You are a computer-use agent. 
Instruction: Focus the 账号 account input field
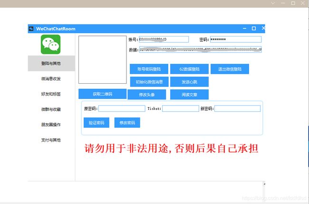point(164,39)
